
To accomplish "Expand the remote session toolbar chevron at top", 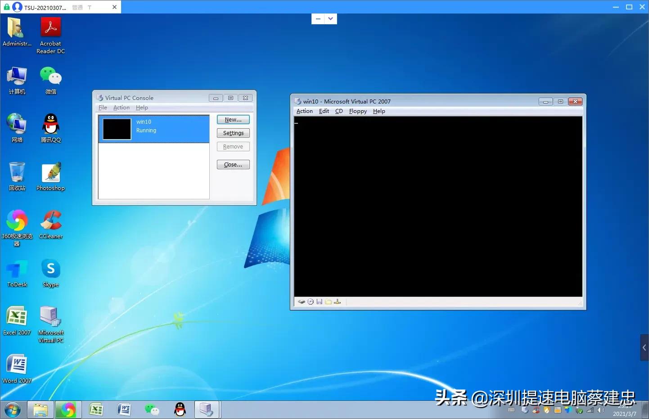I will pyautogui.click(x=331, y=19).
